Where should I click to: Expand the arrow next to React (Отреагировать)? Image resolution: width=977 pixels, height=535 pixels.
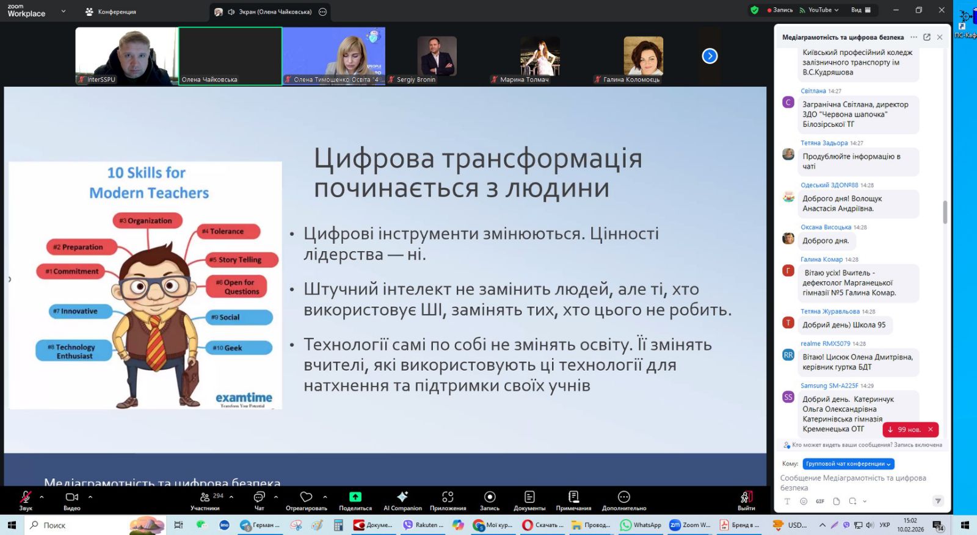click(x=325, y=497)
